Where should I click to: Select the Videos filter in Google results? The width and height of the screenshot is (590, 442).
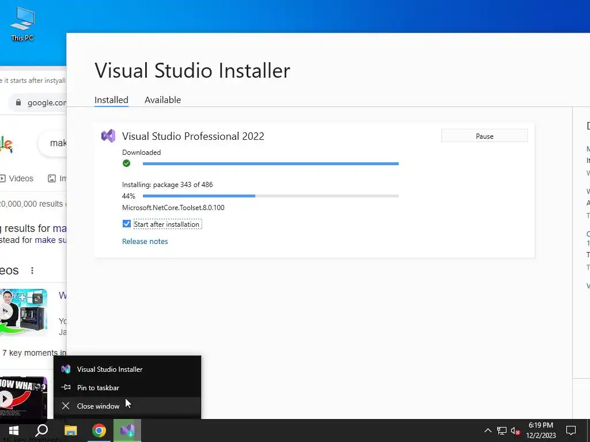point(17,178)
